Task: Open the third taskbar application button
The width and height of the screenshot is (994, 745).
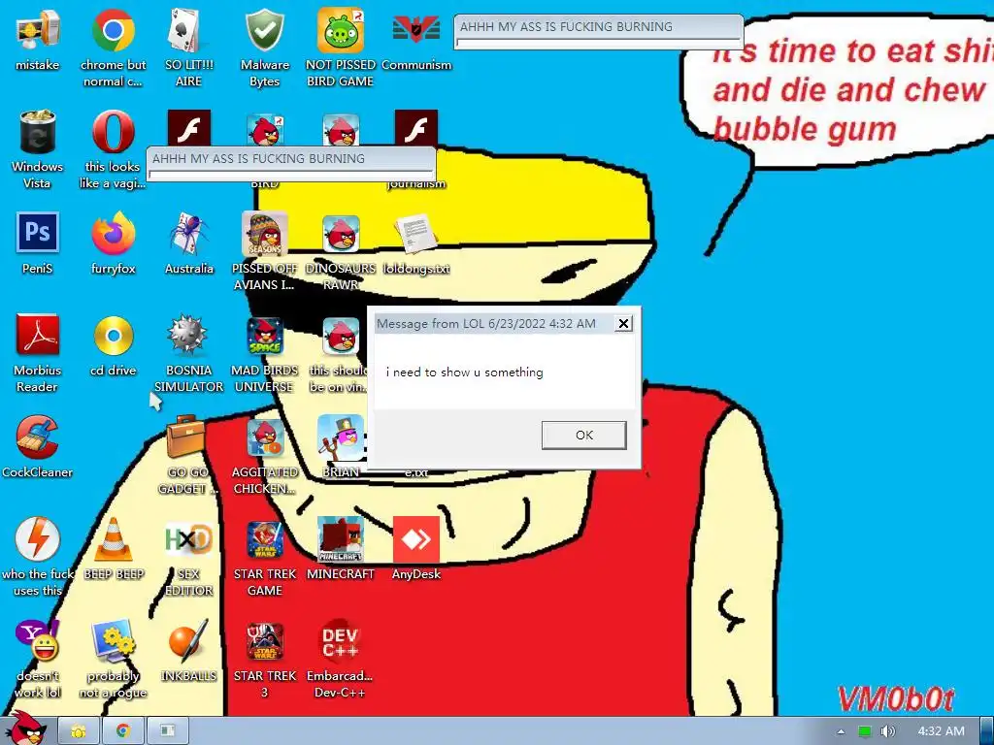Action: 167,731
